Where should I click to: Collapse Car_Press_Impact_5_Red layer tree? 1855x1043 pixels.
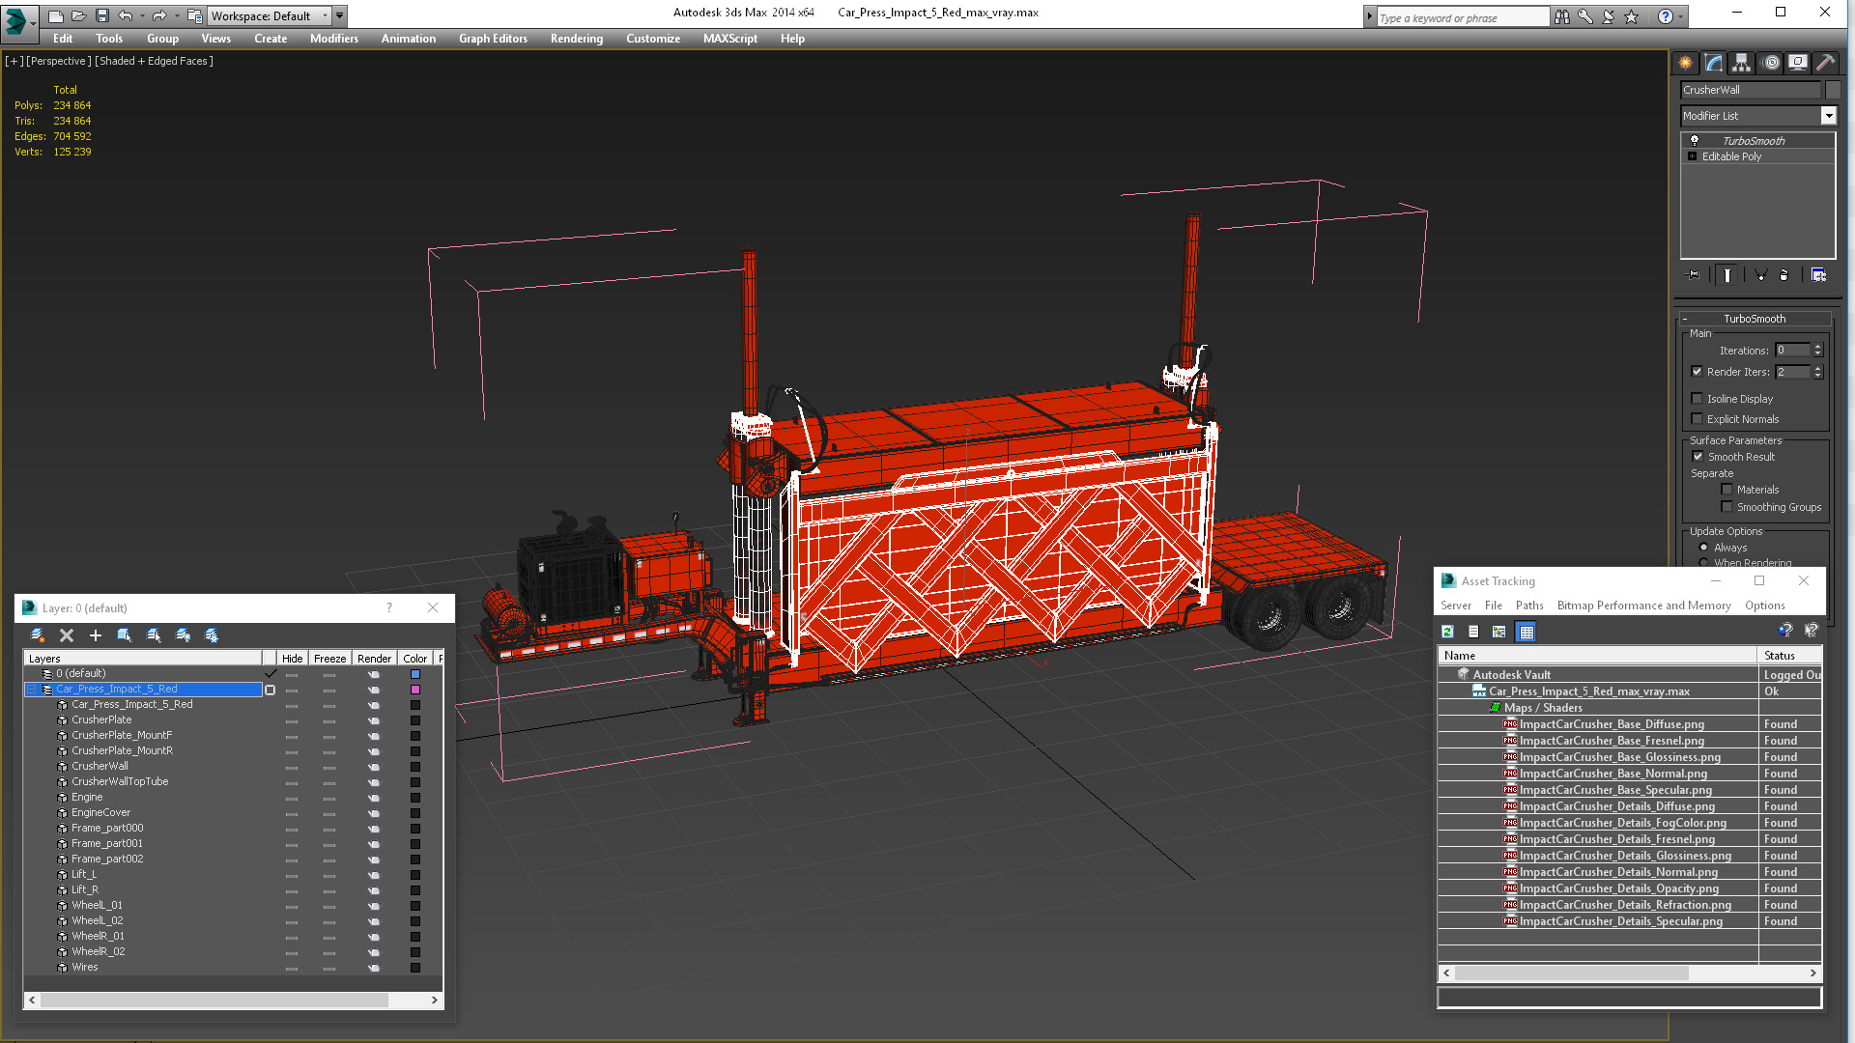click(32, 690)
